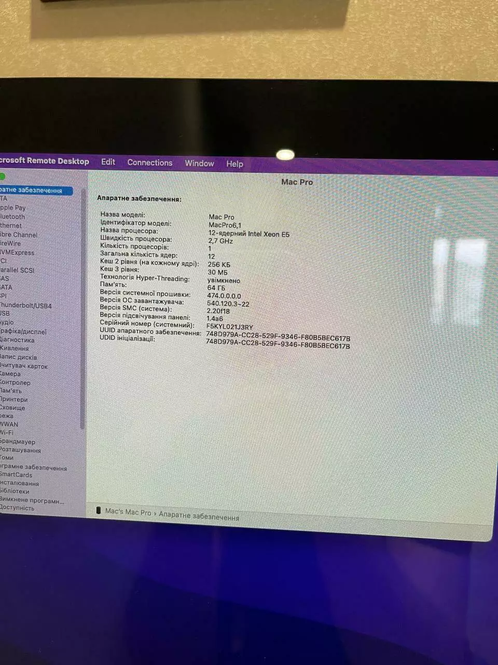This screenshot has height=665, width=498.
Task: Open the Діагностика sidebar entry
Action: [17, 340]
